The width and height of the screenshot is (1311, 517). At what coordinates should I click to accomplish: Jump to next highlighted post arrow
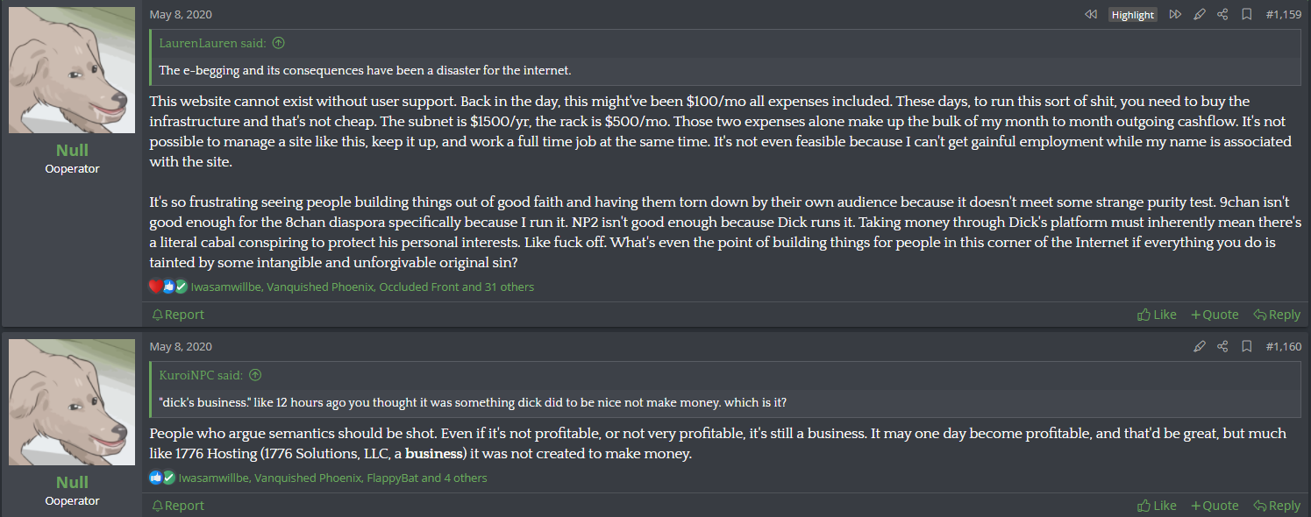pos(1175,14)
